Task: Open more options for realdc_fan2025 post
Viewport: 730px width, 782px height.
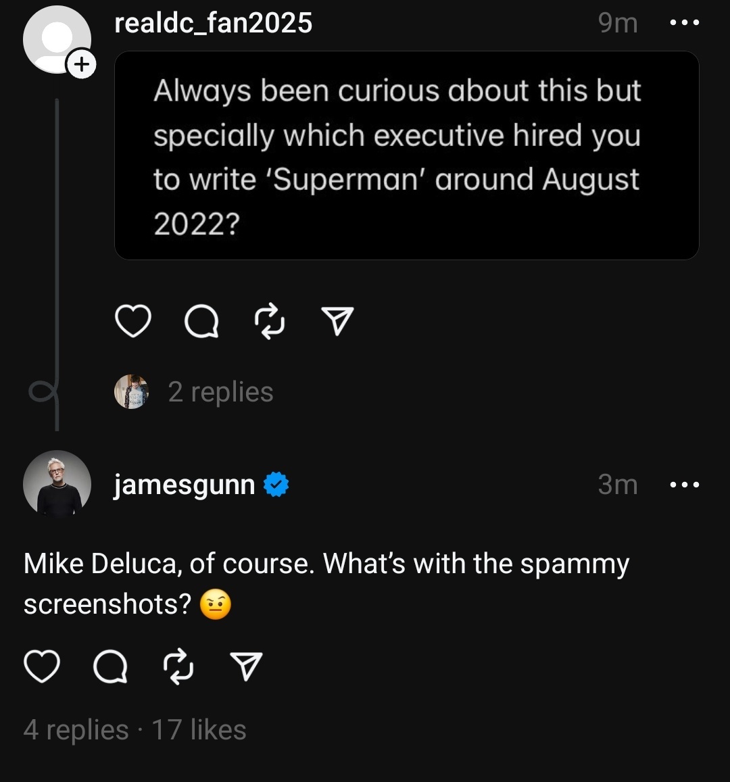Action: click(x=683, y=23)
